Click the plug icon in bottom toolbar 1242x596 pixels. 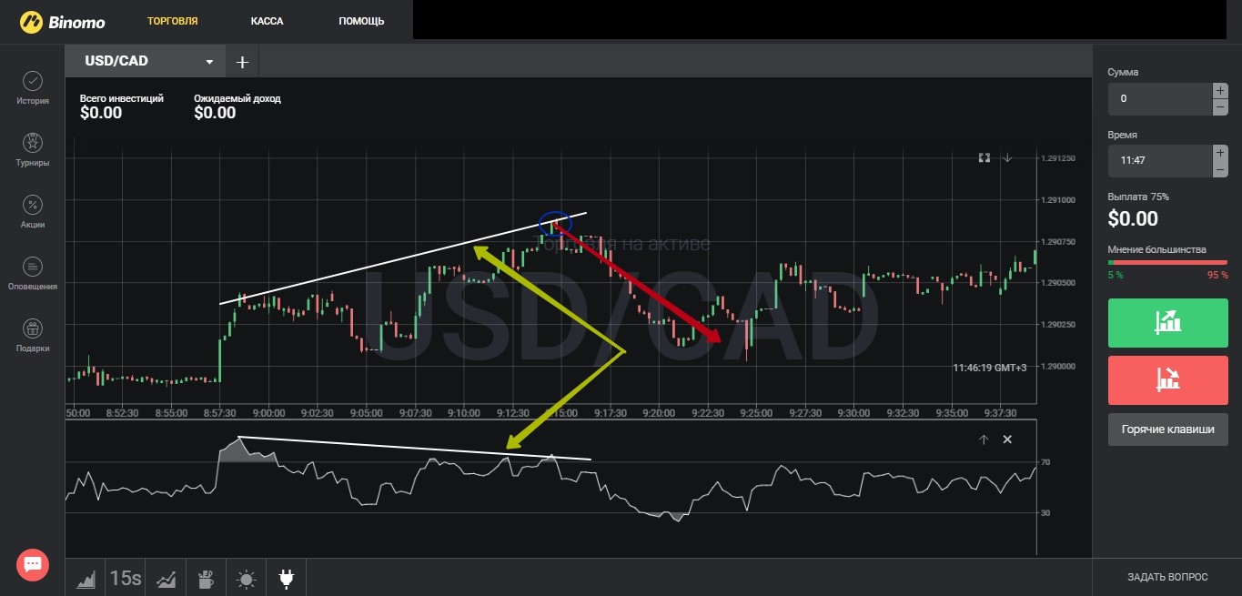[286, 578]
